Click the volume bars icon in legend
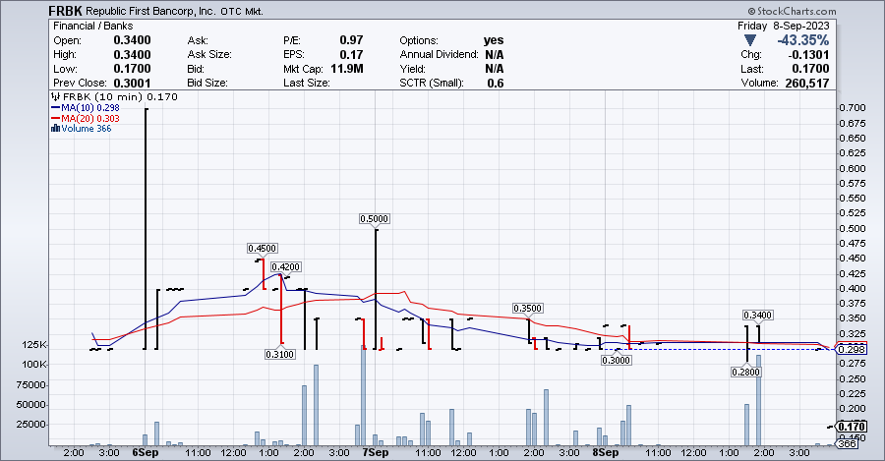This screenshot has width=885, height=461. pyautogui.click(x=54, y=128)
